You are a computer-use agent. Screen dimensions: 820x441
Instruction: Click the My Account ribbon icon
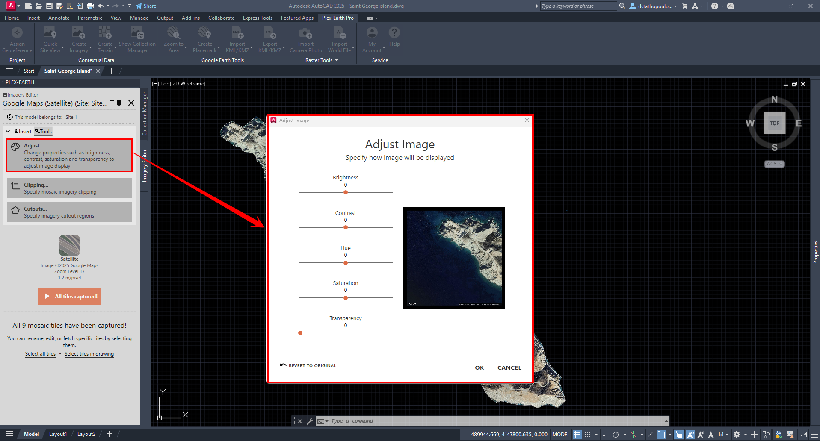click(x=372, y=33)
